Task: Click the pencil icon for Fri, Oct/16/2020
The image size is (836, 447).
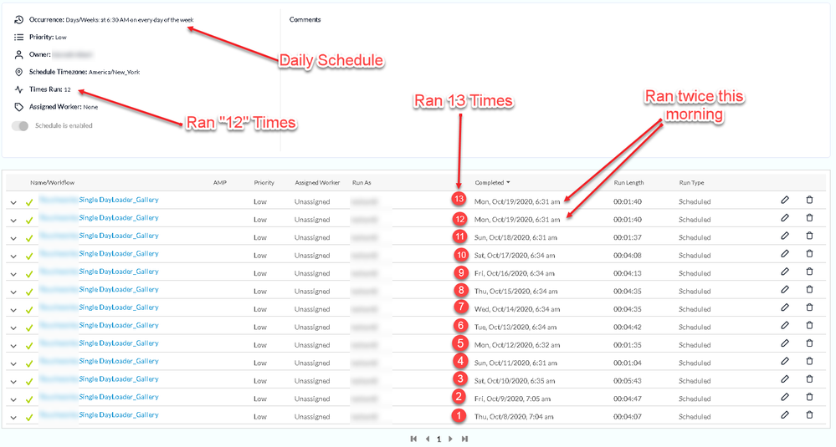Action: click(785, 272)
